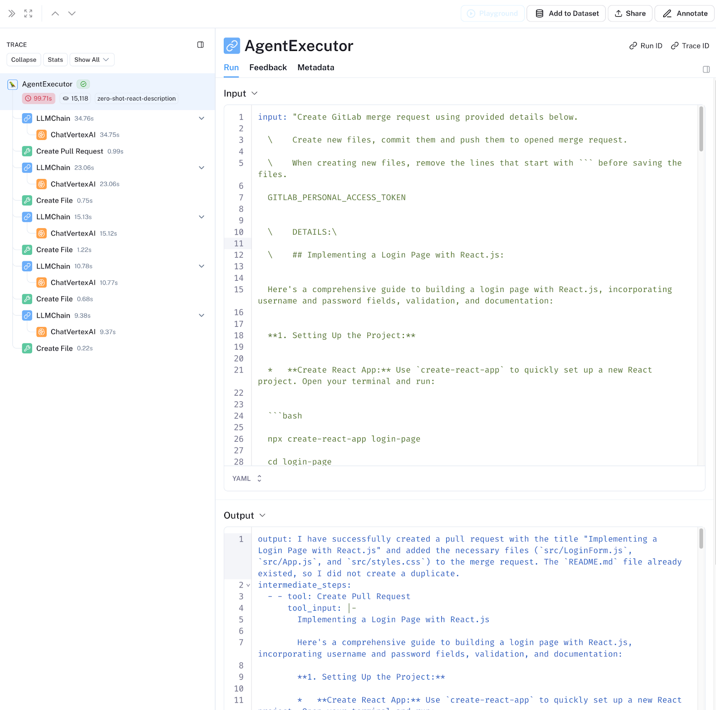Toggle the trace panel layout icon

coord(200,45)
